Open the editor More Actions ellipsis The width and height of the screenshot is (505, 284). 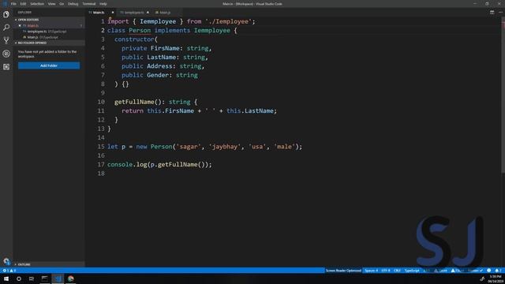coord(500,13)
